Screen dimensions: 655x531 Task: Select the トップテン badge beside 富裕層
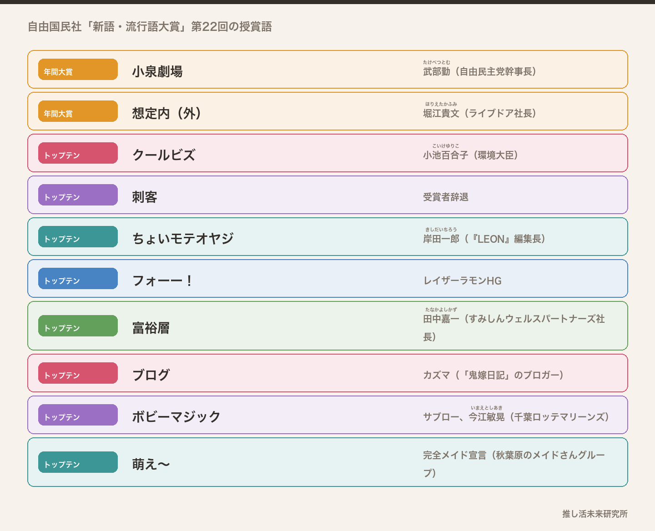[x=78, y=326]
